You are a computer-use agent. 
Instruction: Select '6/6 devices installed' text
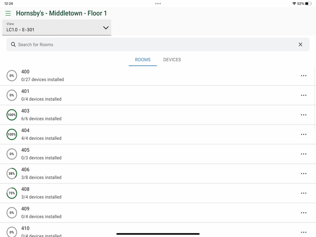(42, 119)
